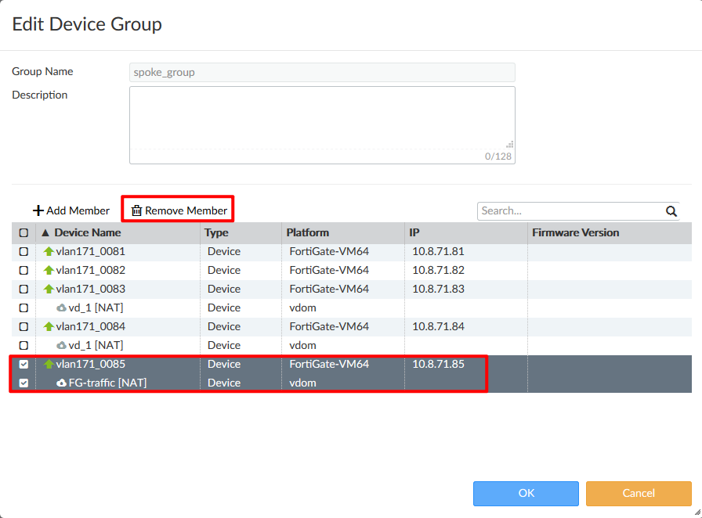Click the green up-arrow icon for vlan171_0081

49,251
